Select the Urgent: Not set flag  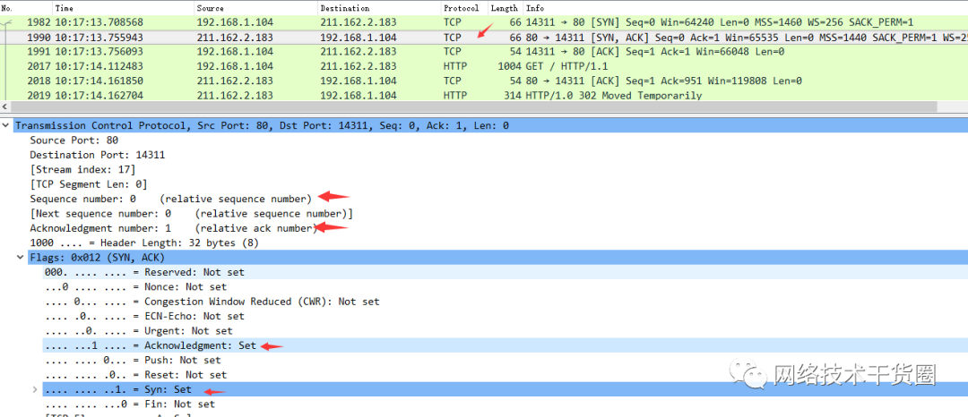click(139, 331)
